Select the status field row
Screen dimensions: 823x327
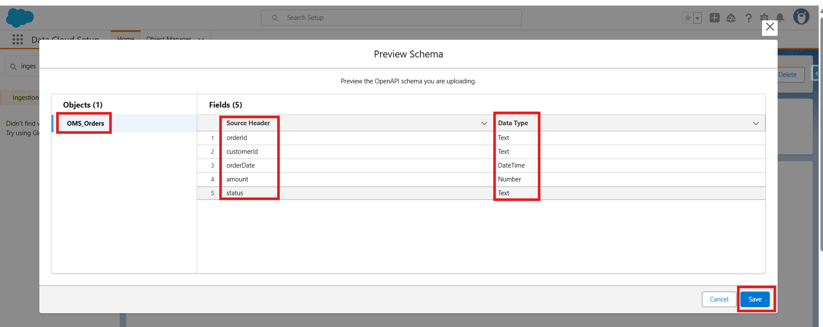point(235,193)
